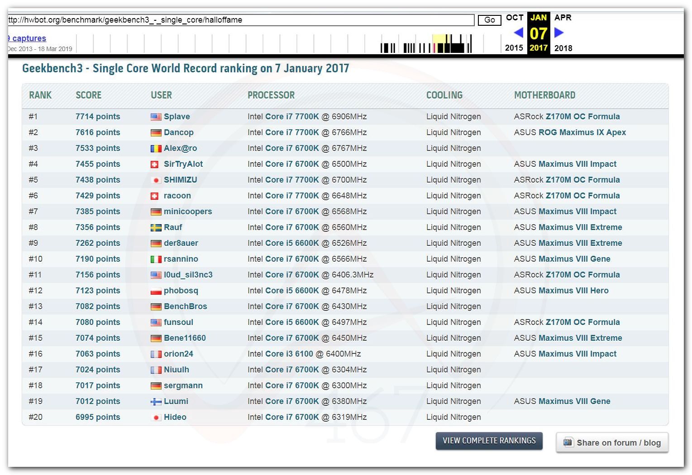Click the German flag beside sergmann
This screenshot has height=475, width=692.
(156, 386)
